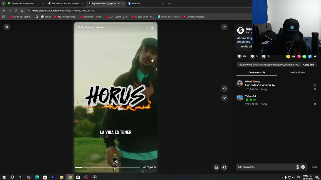Open Yahure04's profile avatar
Screen dimensions: 321x180
pyautogui.click(x=240, y=98)
